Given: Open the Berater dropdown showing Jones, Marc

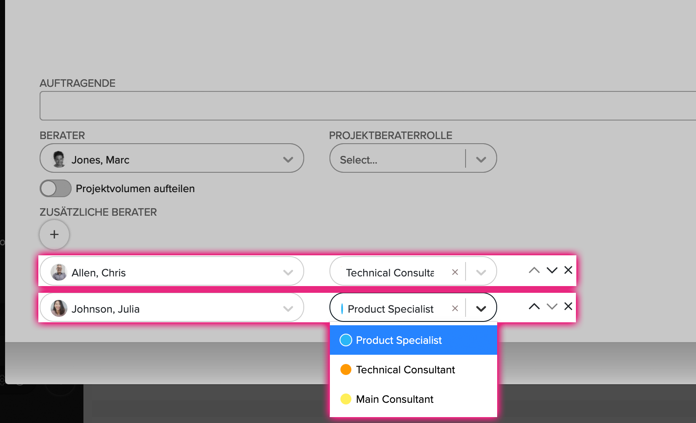Looking at the screenshot, I should (x=172, y=158).
